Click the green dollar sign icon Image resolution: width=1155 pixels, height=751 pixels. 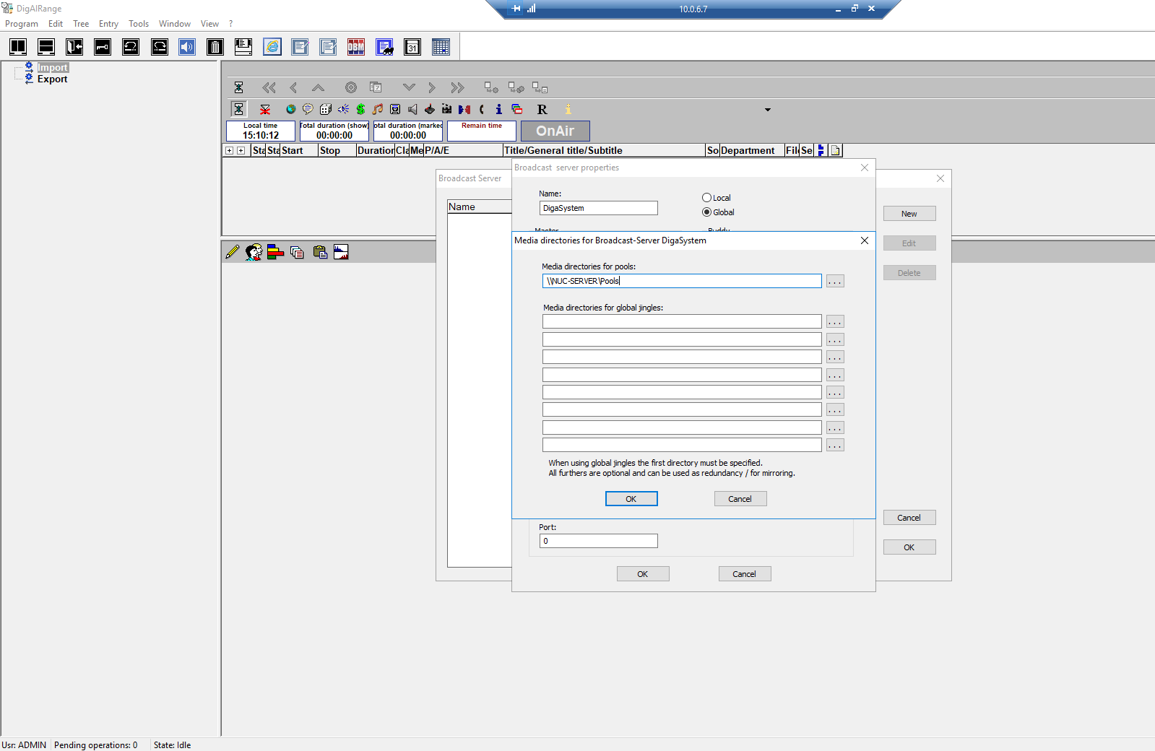click(x=360, y=110)
